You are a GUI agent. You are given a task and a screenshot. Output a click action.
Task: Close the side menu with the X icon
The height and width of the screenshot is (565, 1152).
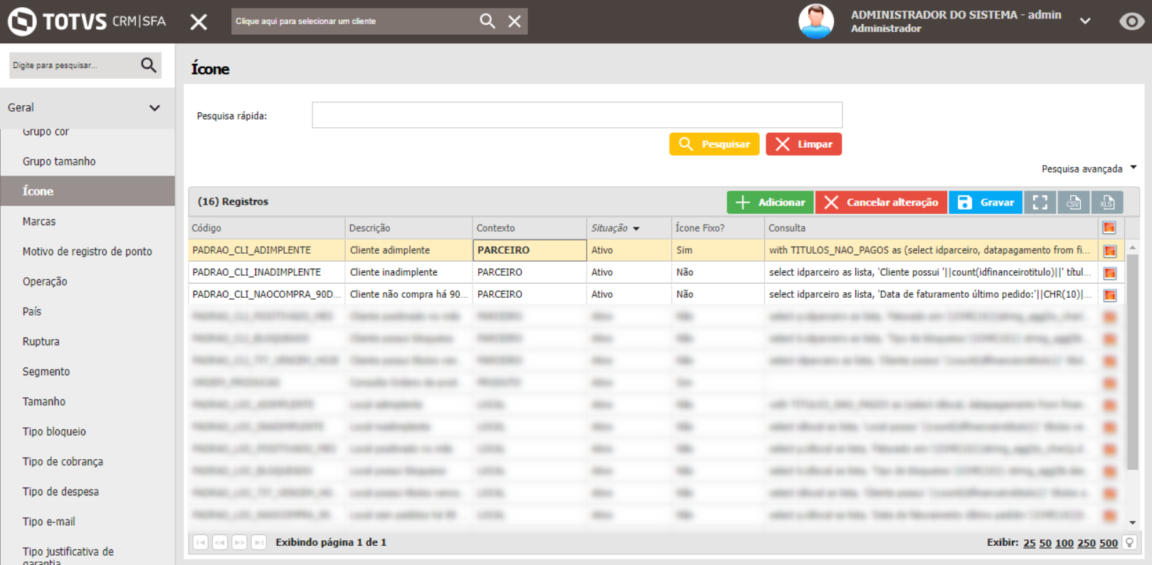[x=199, y=22]
